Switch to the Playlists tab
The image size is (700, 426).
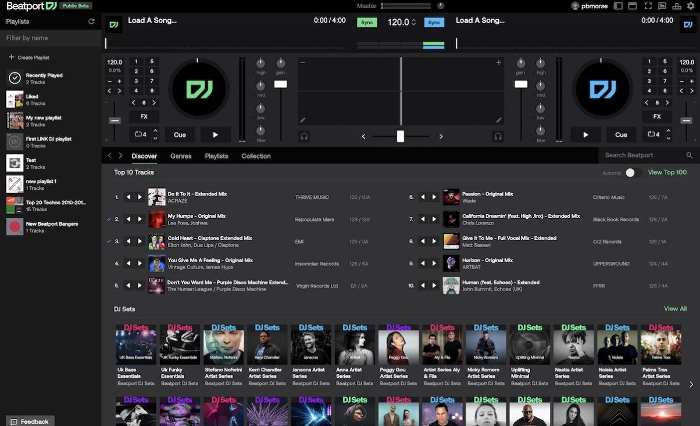[x=216, y=156]
